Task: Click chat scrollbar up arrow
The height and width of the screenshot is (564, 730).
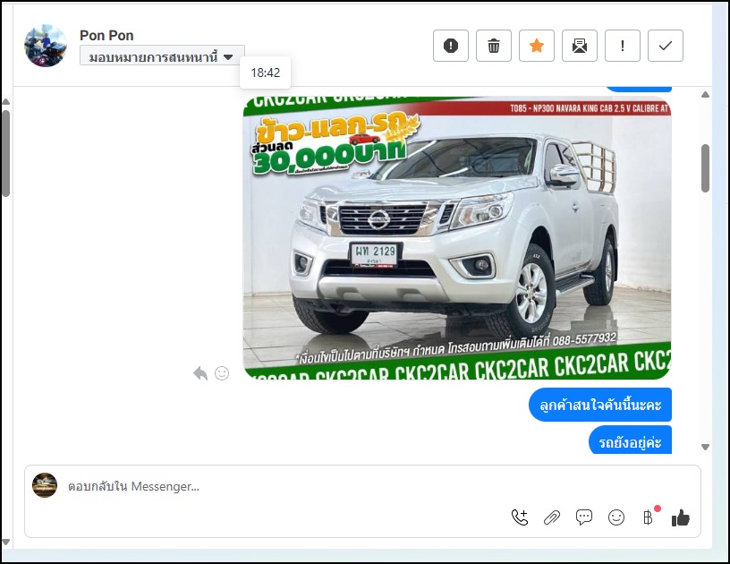Action: tap(705, 95)
